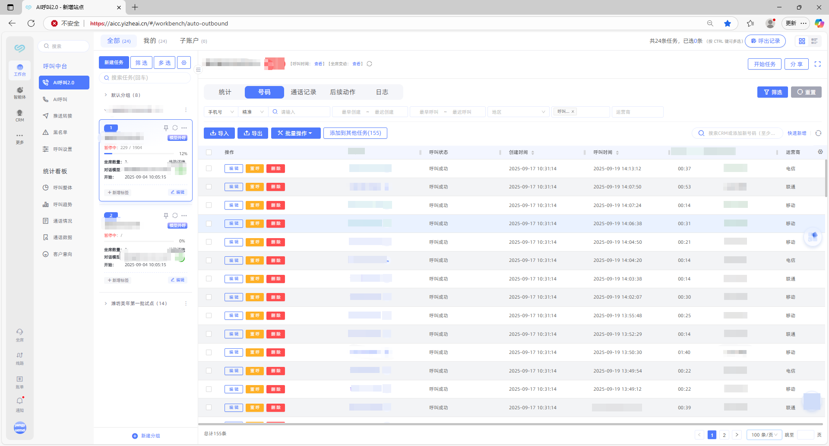Select the checkbox of the second row
This screenshot has width=829, height=446.
click(209, 187)
